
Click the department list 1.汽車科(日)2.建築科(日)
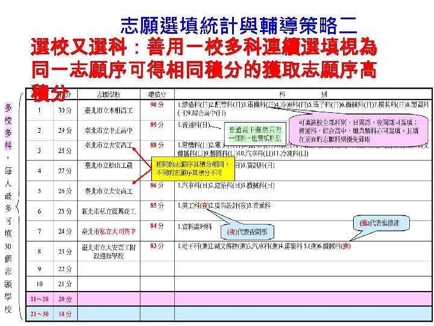[226, 185]
